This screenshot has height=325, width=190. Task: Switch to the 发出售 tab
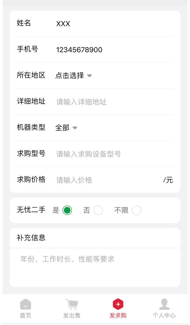72,315
